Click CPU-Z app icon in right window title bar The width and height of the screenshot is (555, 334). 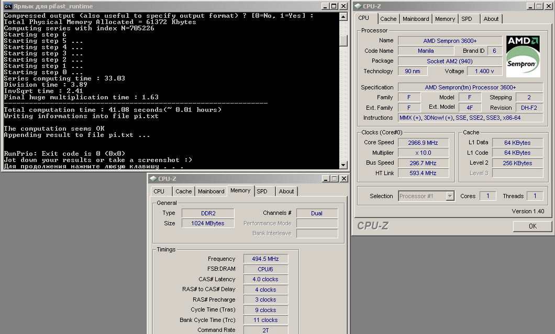coord(358,6)
